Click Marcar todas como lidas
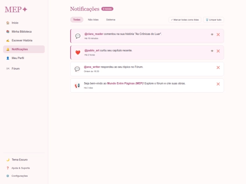246x184 pixels. point(185,20)
